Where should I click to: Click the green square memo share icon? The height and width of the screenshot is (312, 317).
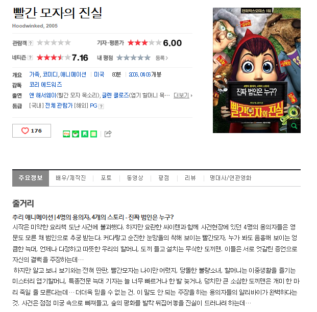pos(93,134)
